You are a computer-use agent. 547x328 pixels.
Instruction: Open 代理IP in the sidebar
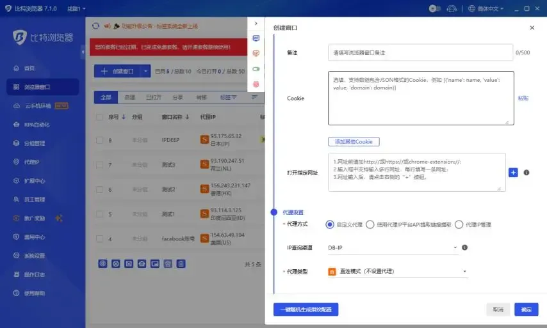click(x=27, y=162)
